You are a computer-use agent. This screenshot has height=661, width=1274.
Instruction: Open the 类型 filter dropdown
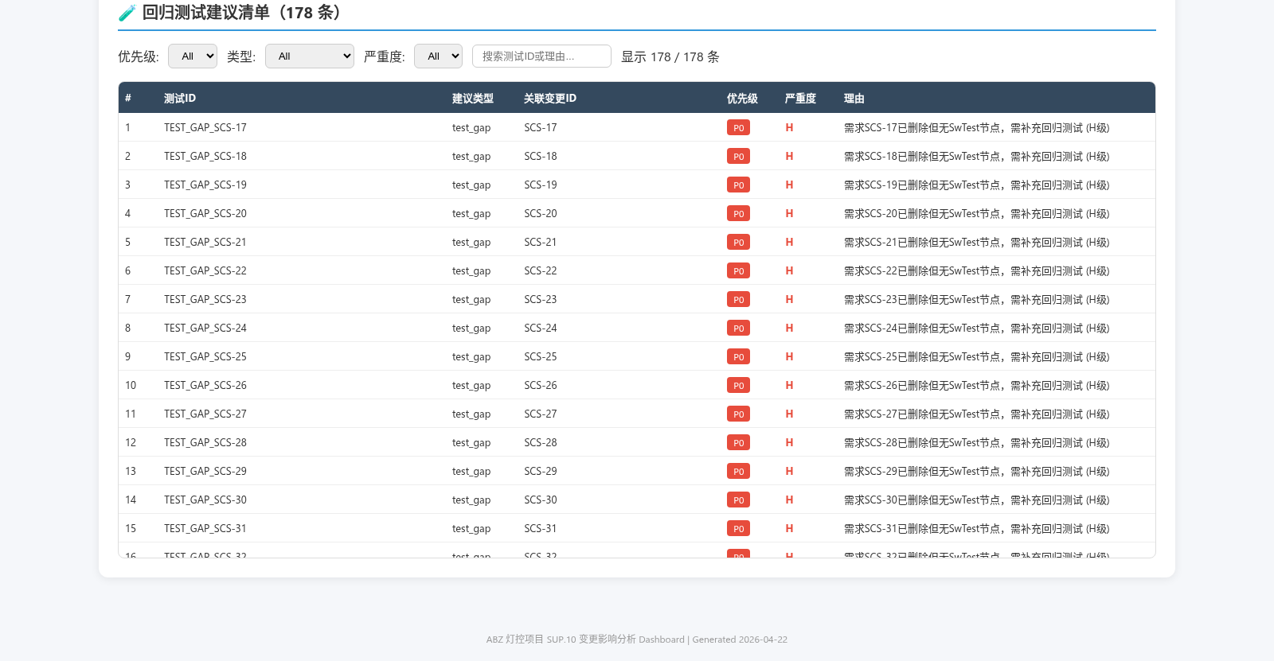coord(309,56)
